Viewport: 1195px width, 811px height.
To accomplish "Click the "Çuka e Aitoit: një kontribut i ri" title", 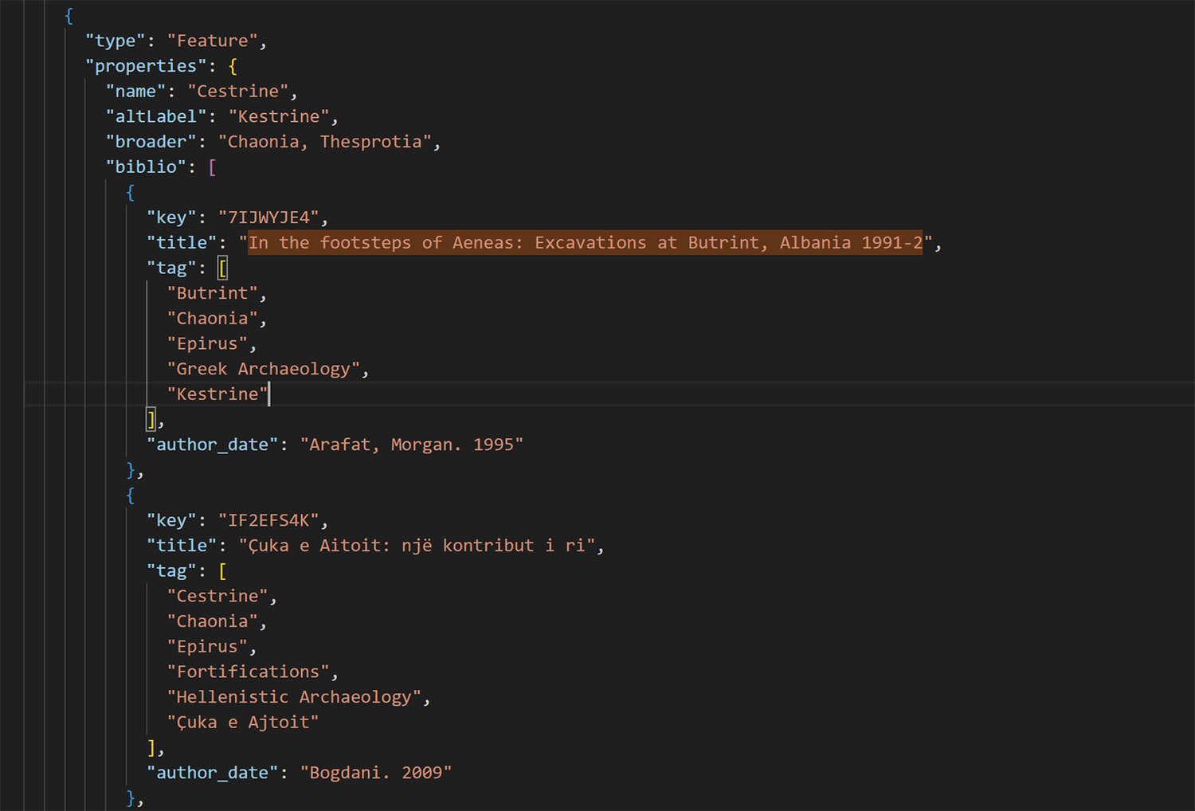I will point(417,546).
